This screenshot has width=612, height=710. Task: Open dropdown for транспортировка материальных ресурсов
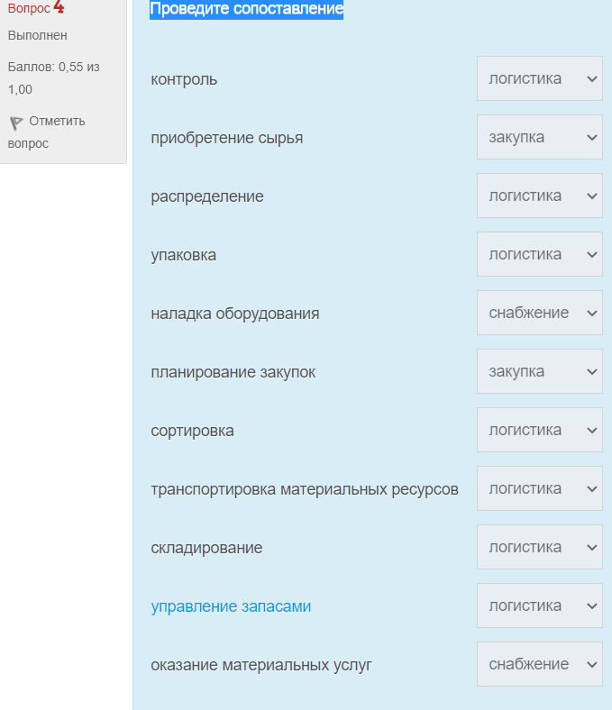(540, 488)
